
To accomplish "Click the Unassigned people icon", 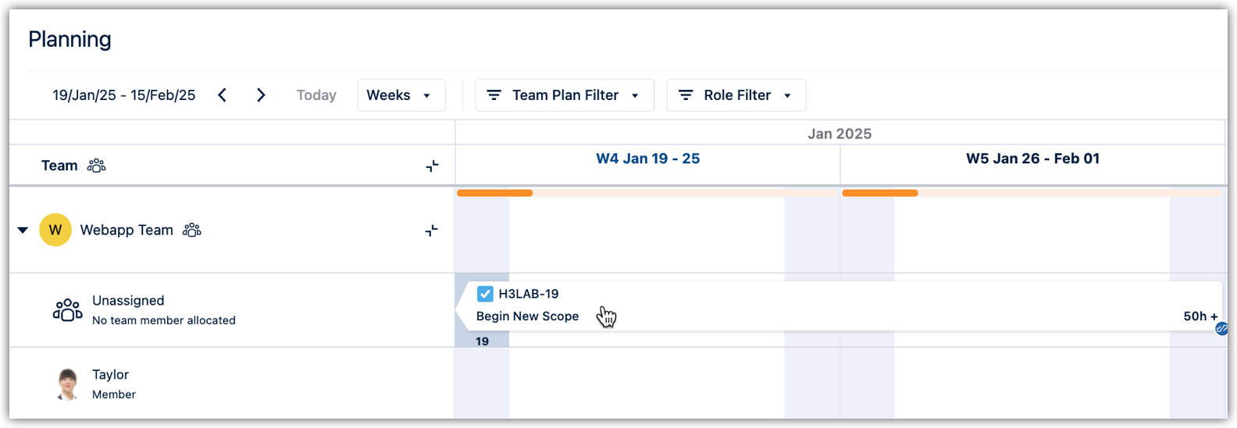I will pyautogui.click(x=67, y=310).
